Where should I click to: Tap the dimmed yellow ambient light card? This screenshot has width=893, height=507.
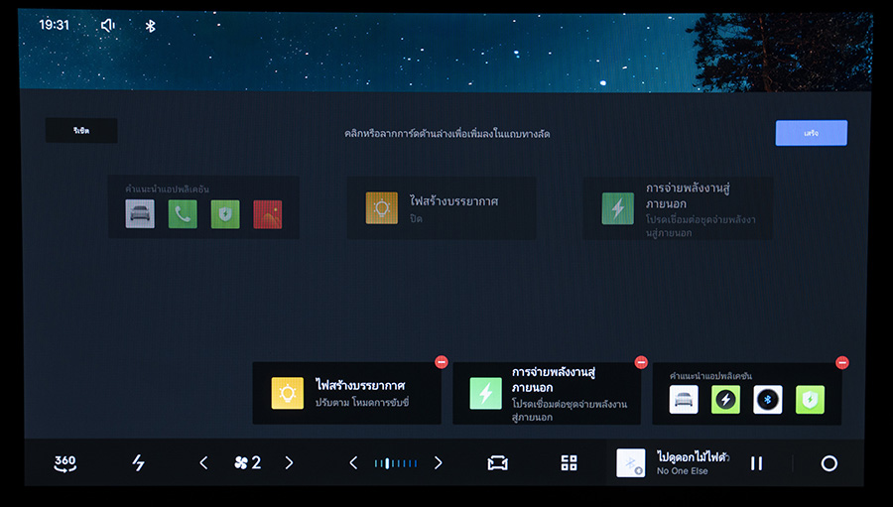pyautogui.click(x=441, y=208)
